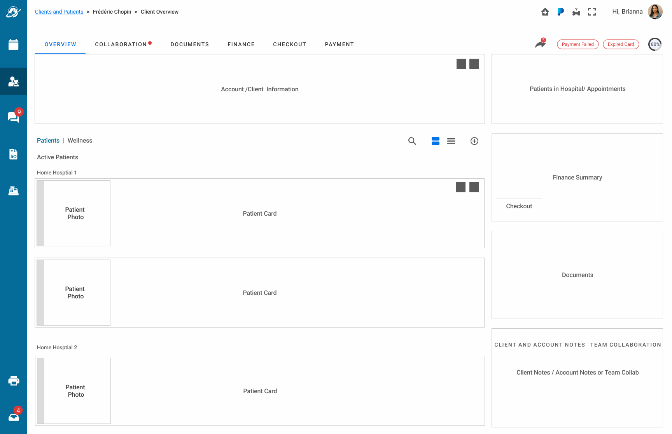Image resolution: width=672 pixels, height=434 pixels.
Task: Add new patient with plus icon
Action: point(474,141)
